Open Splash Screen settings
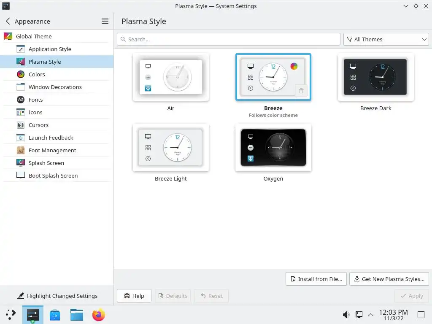The height and width of the screenshot is (324, 432). tap(57, 163)
